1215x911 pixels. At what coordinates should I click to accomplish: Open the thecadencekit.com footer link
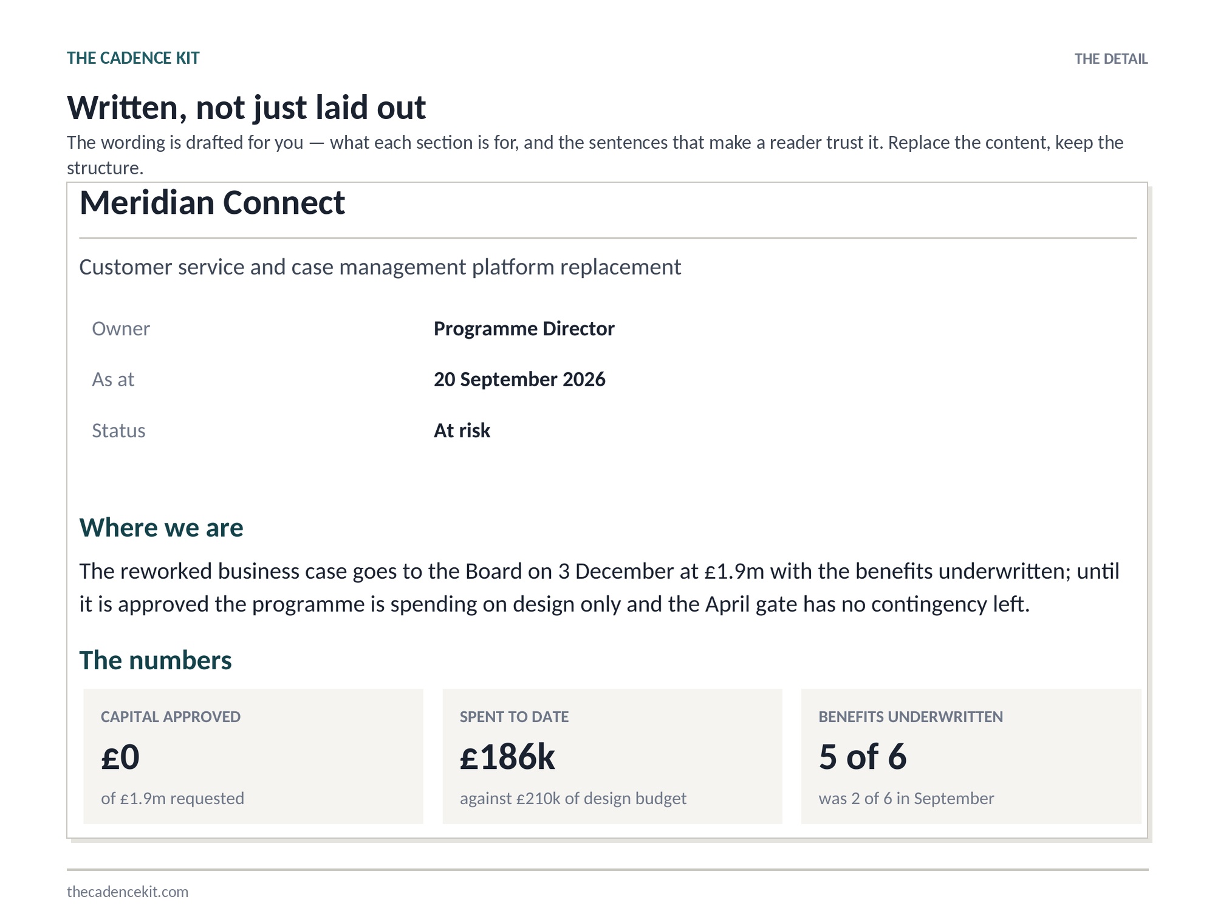click(128, 892)
